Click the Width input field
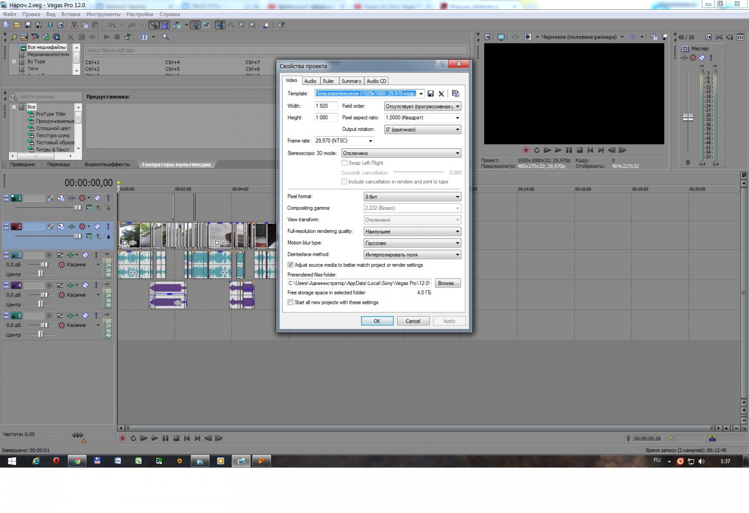Image resolution: width=749 pixels, height=513 pixels. [325, 106]
